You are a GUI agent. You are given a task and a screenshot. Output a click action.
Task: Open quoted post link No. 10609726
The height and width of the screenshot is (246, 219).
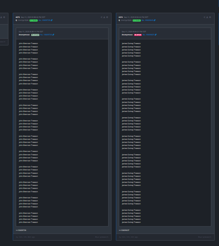pos(46,35)
